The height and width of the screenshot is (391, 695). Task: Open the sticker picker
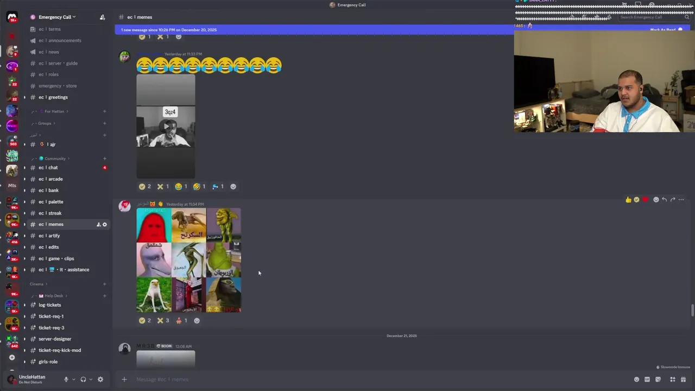658,379
